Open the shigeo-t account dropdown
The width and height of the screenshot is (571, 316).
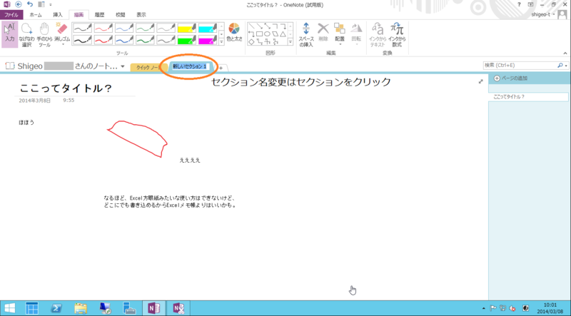point(543,14)
